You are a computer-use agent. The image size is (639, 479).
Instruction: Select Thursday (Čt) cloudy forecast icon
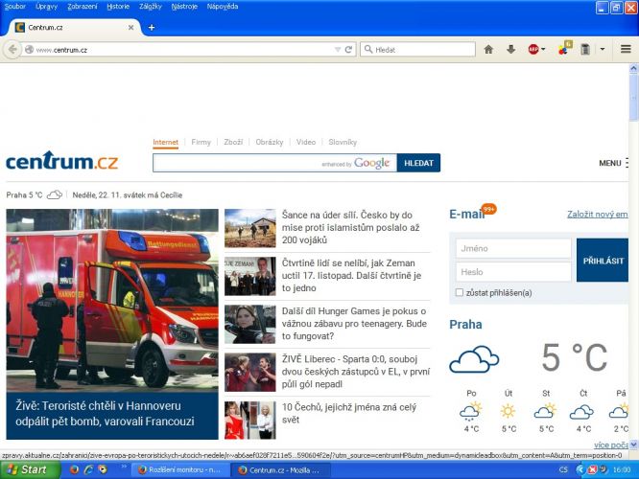[581, 412]
